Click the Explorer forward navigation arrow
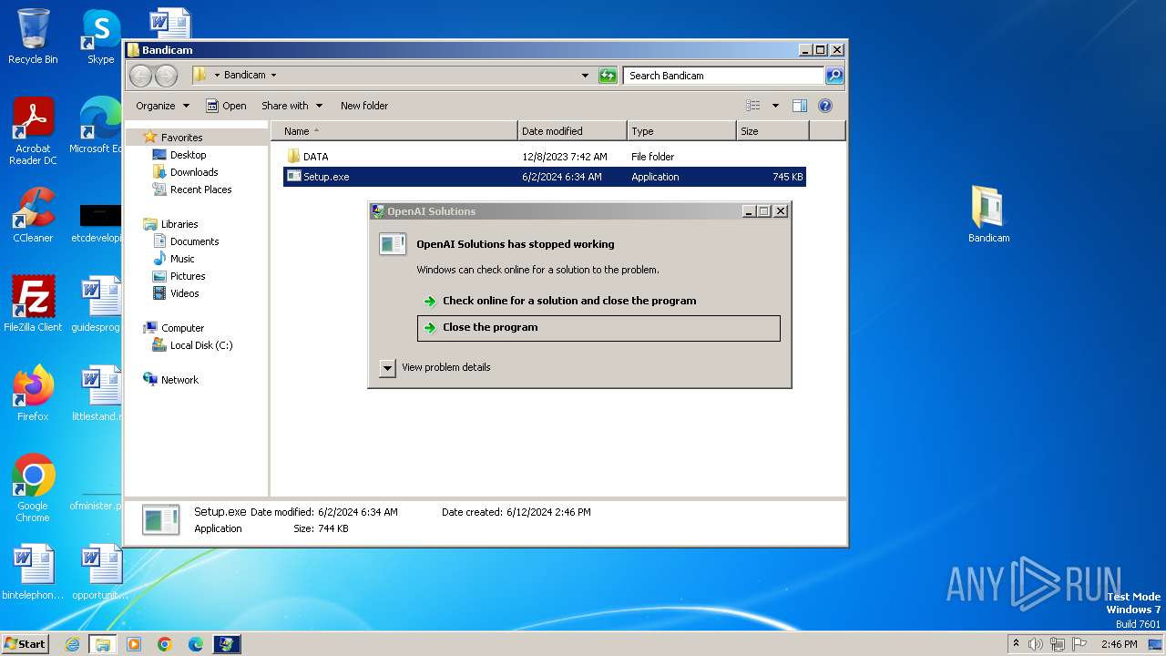The image size is (1166, 656). point(166,76)
